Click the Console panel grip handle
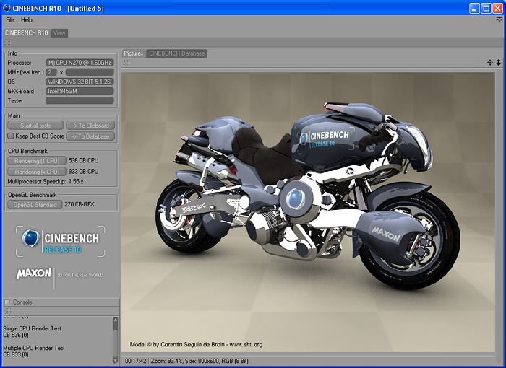 pos(8,311)
